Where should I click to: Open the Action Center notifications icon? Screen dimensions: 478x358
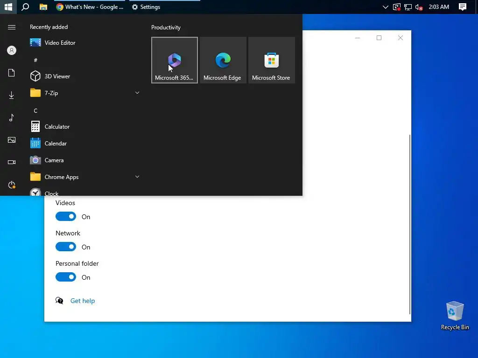(x=463, y=7)
